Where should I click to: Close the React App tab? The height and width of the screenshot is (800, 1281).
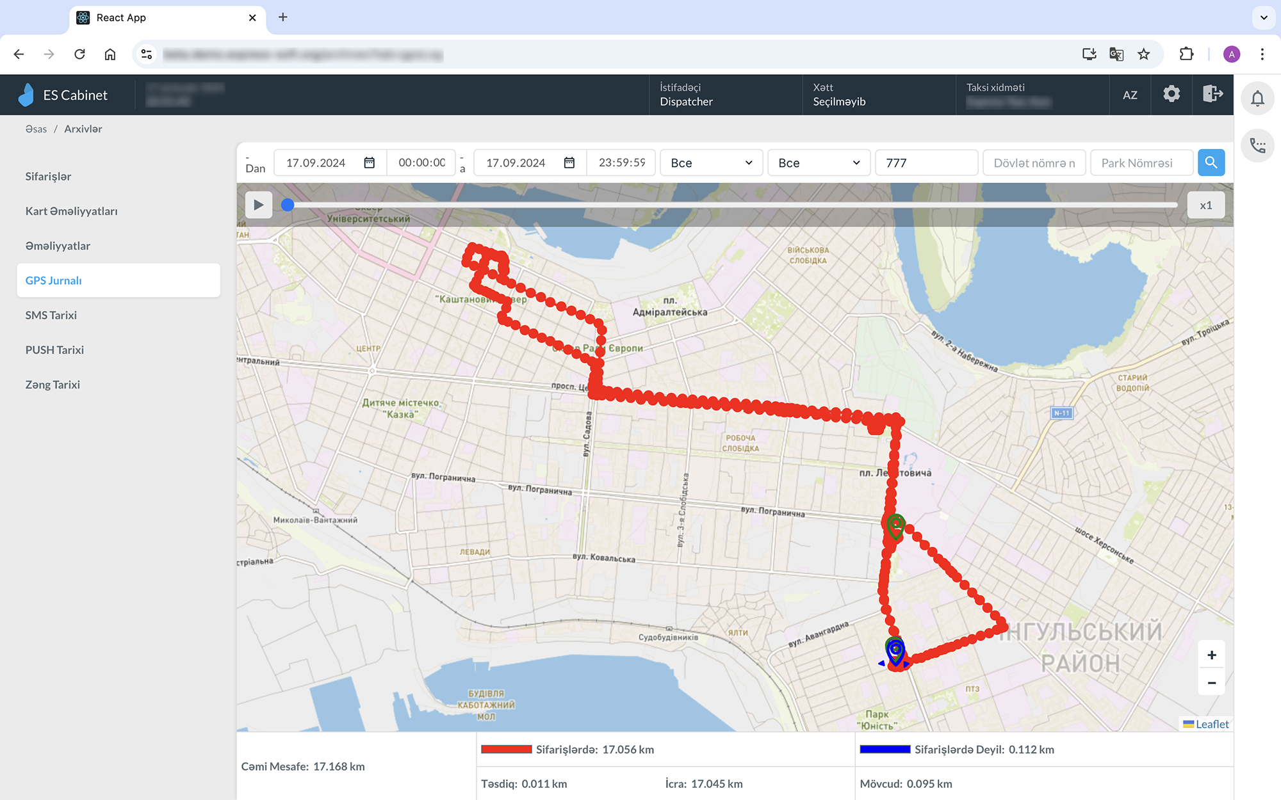tap(252, 17)
